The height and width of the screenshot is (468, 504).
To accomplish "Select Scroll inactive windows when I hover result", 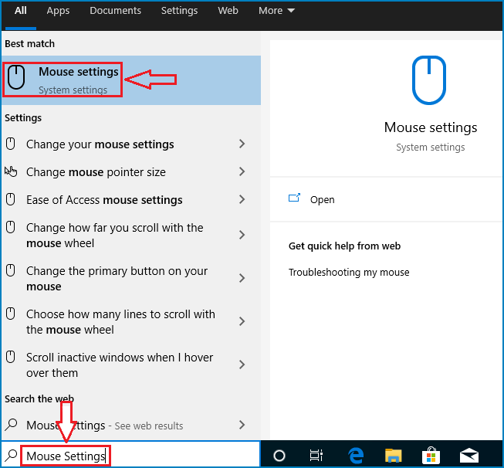I will click(x=131, y=365).
